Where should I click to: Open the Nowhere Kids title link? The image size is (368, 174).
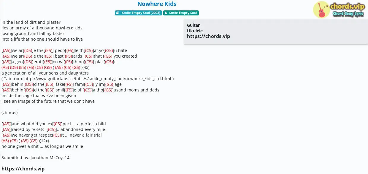click(157, 4)
